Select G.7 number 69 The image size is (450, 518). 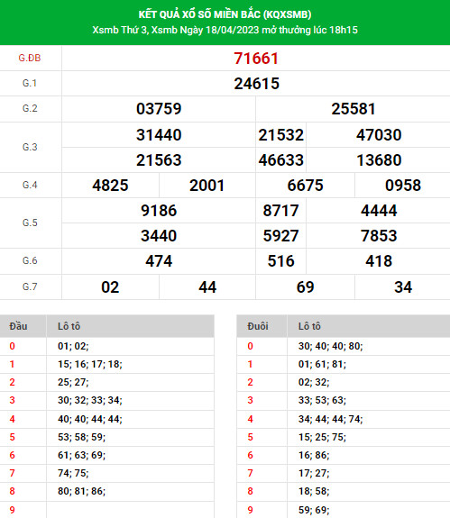(x=305, y=287)
